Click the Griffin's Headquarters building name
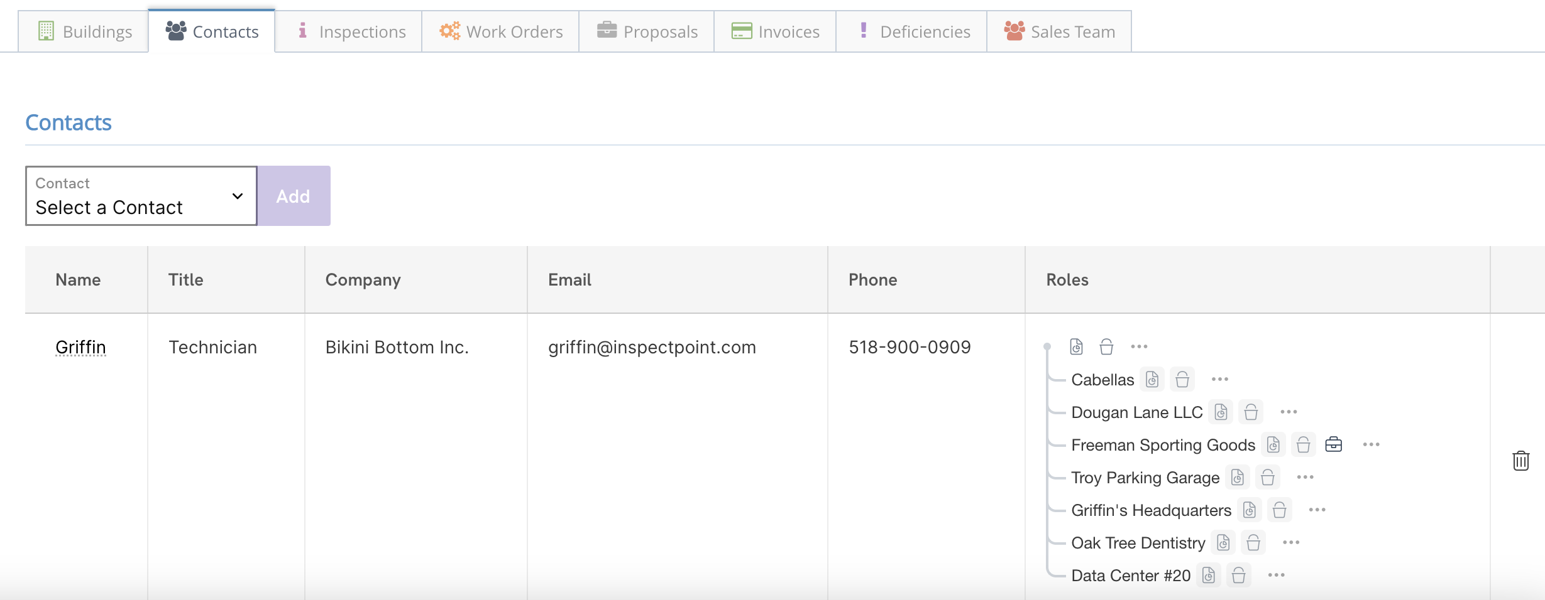 point(1151,510)
